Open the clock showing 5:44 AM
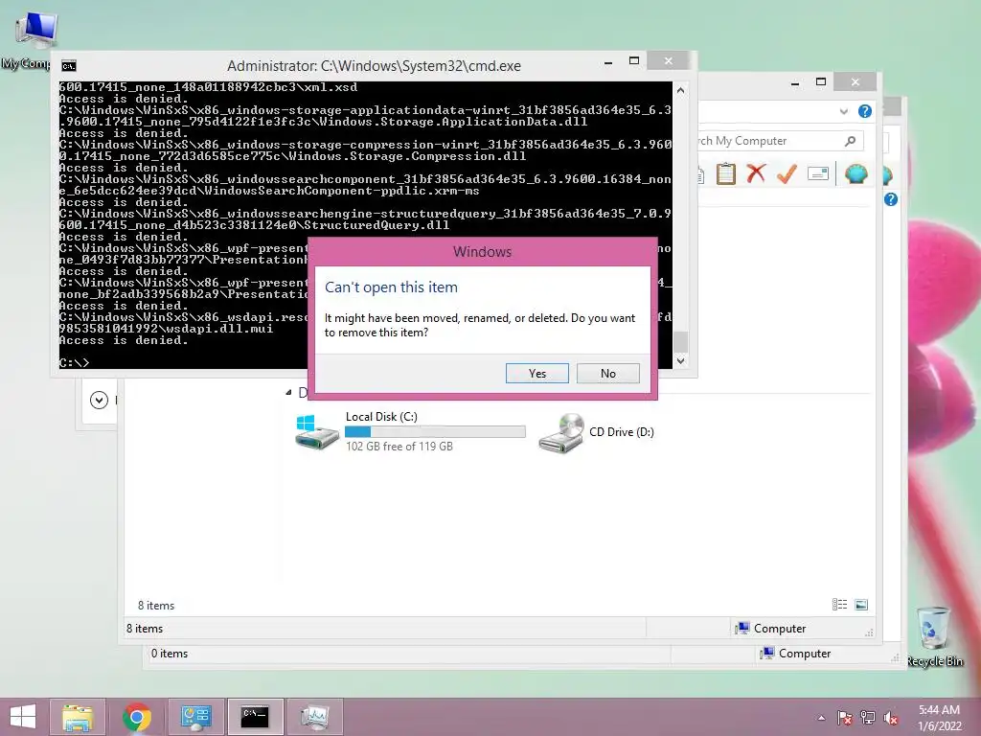The width and height of the screenshot is (981, 736). click(939, 717)
